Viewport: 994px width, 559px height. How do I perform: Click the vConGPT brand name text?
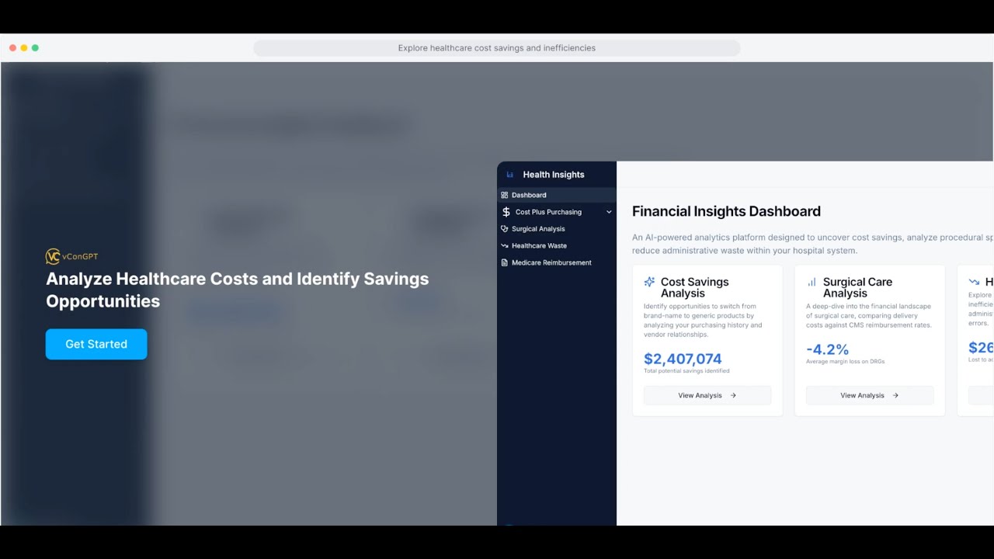[80, 257]
